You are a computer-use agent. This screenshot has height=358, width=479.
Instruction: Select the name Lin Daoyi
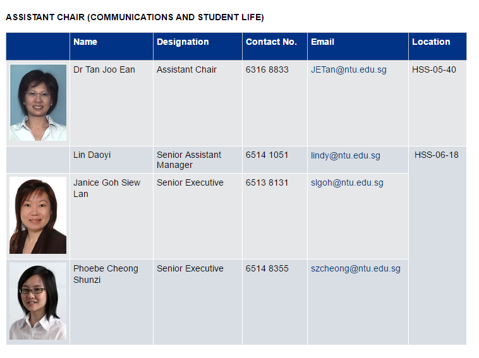pyautogui.click(x=92, y=155)
